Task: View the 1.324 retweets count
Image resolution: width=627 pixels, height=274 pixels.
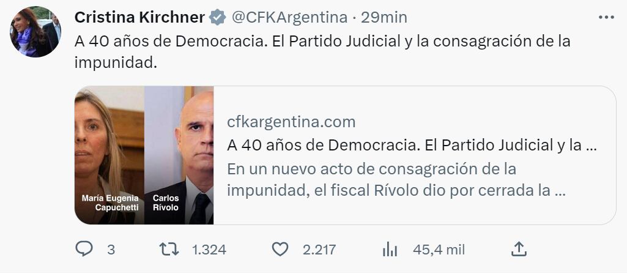Action: (x=209, y=250)
